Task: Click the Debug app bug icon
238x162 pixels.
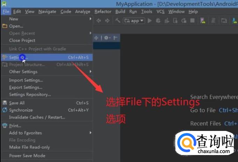Action: tap(158, 21)
